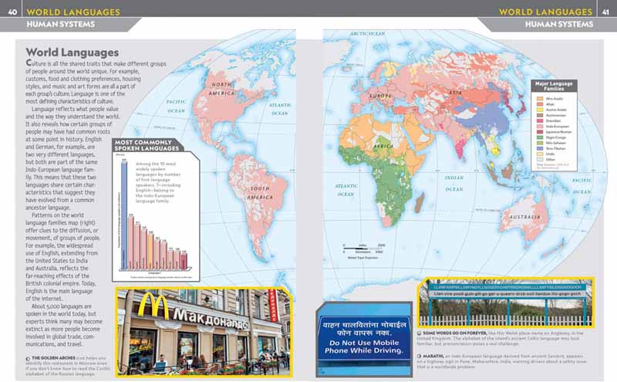Click the "ASIA" map label

coord(456,92)
